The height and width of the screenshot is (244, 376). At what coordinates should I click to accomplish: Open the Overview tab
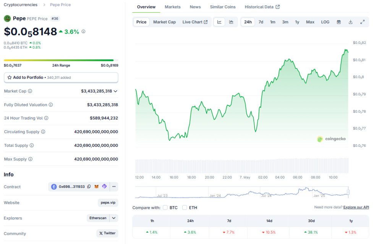(x=146, y=7)
